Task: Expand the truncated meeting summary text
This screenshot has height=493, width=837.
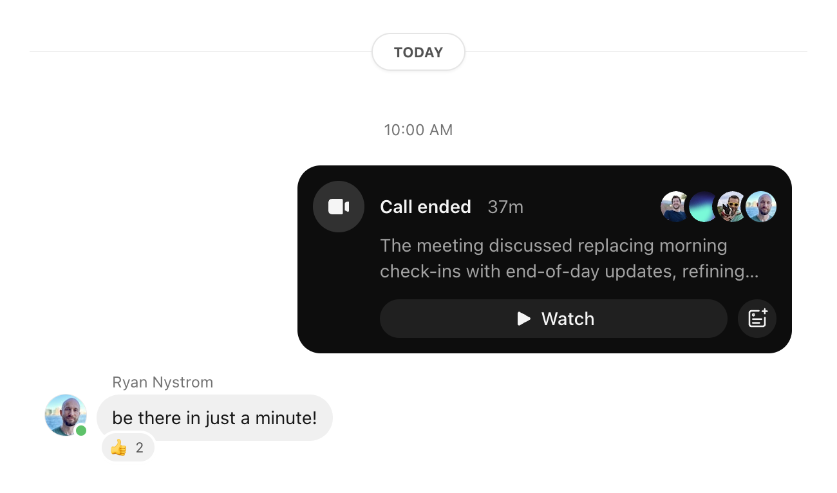Action: coord(569,259)
